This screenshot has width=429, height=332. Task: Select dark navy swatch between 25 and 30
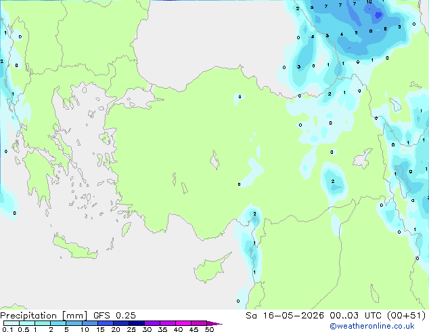[136, 323]
